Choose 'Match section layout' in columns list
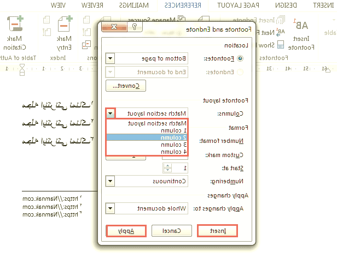Image resolution: width=337 pixels, height=258 pixels. pyautogui.click(x=147, y=123)
